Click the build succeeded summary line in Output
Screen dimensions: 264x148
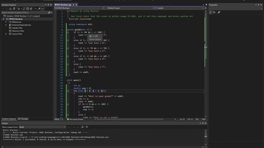tap(44, 140)
